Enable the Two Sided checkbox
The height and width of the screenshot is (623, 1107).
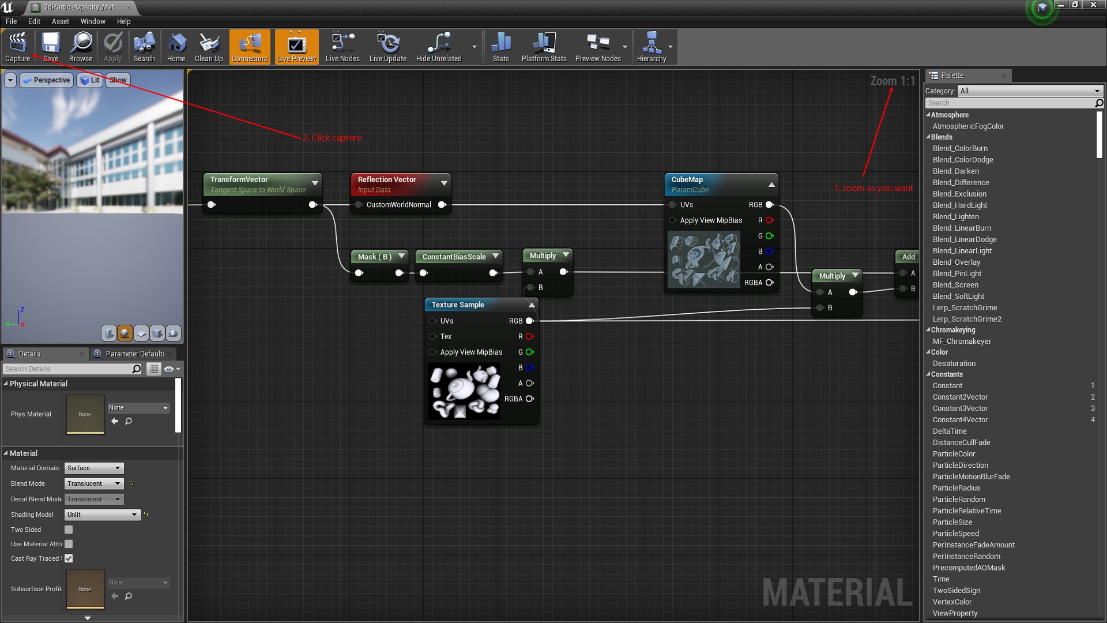69,530
